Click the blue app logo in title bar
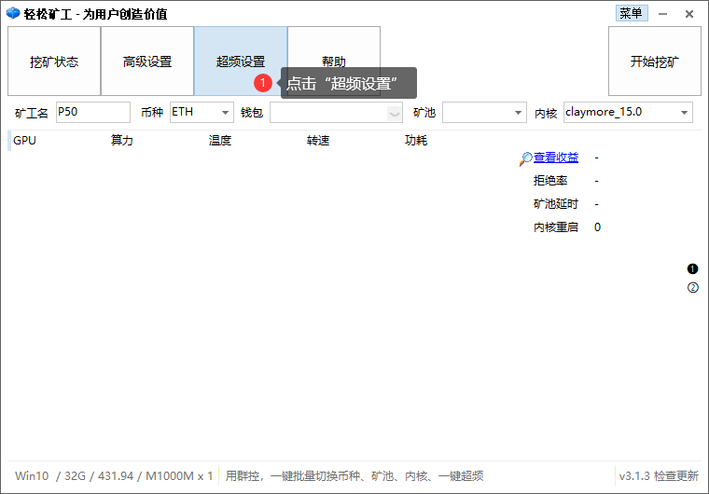The width and height of the screenshot is (709, 494). 12,14
